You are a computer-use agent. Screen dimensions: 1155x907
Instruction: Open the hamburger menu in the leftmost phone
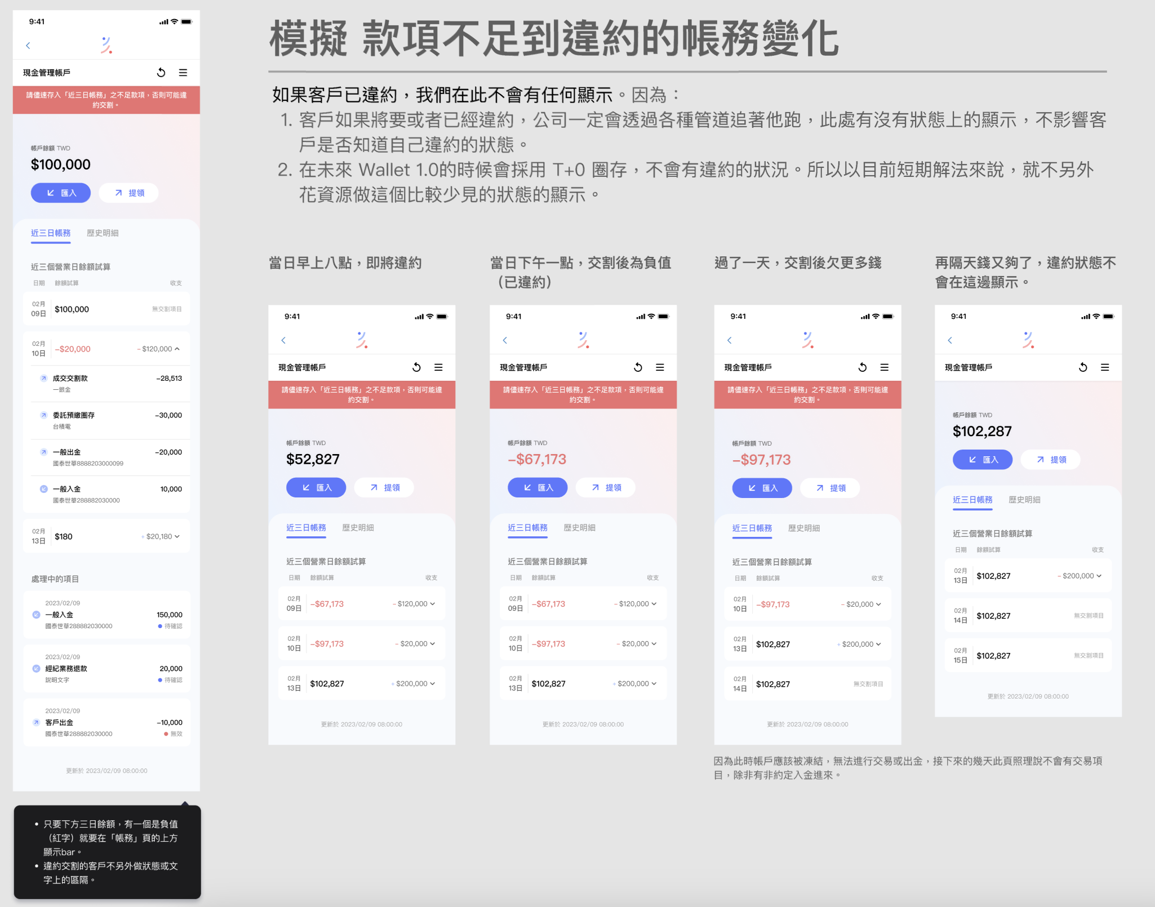pyautogui.click(x=183, y=73)
